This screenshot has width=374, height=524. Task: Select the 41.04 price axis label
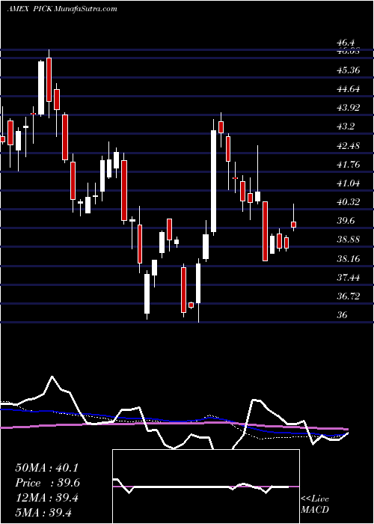click(349, 183)
